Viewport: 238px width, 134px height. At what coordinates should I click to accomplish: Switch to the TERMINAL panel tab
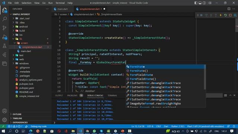click(112, 95)
